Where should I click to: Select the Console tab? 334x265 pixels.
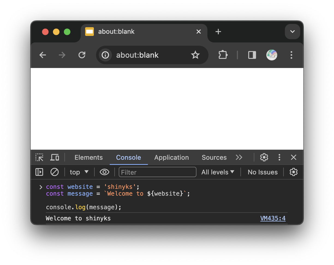point(129,158)
